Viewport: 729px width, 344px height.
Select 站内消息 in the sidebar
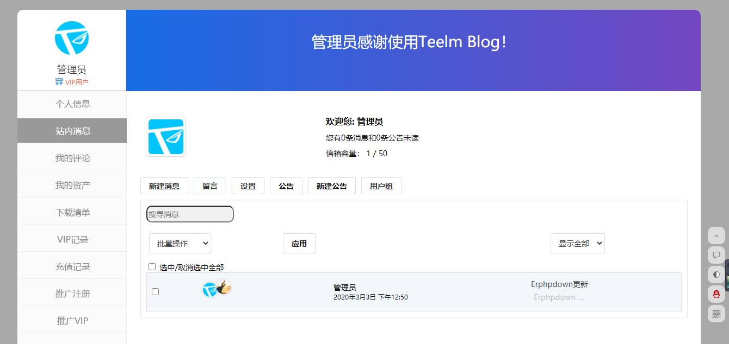point(72,131)
